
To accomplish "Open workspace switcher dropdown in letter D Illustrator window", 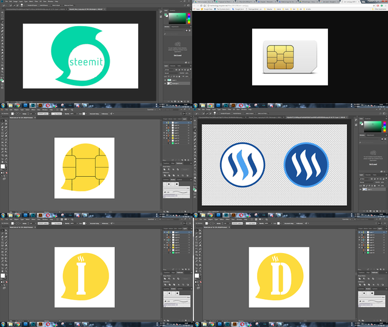I will click(346, 219).
